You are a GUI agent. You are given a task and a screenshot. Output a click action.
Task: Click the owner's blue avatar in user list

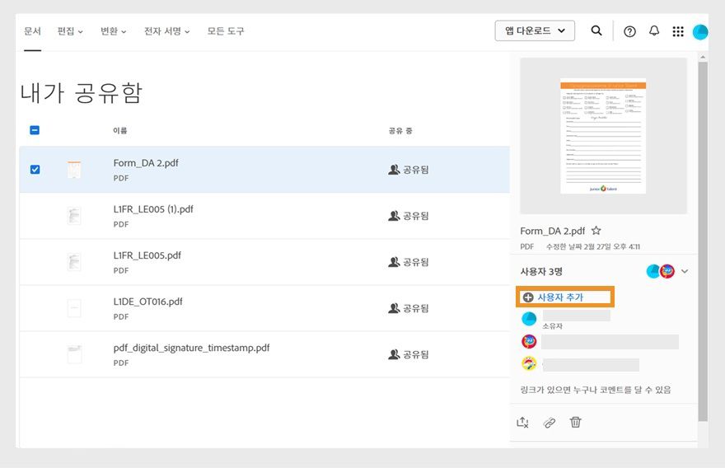pyautogui.click(x=529, y=319)
